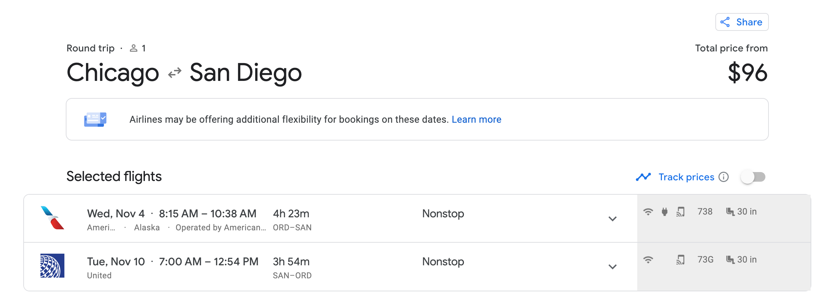This screenshot has width=825, height=303.
Task: Open the Learn more link
Action: pos(476,119)
